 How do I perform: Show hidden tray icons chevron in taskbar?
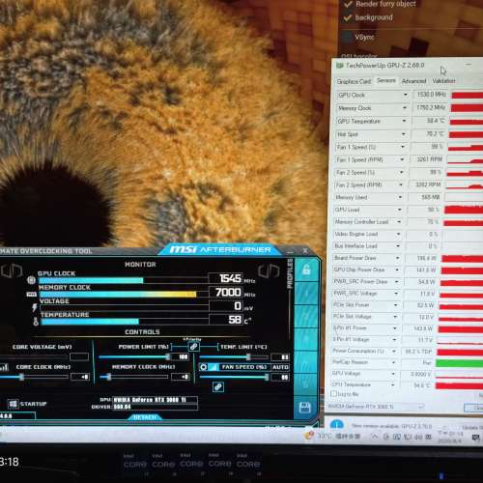(375, 437)
